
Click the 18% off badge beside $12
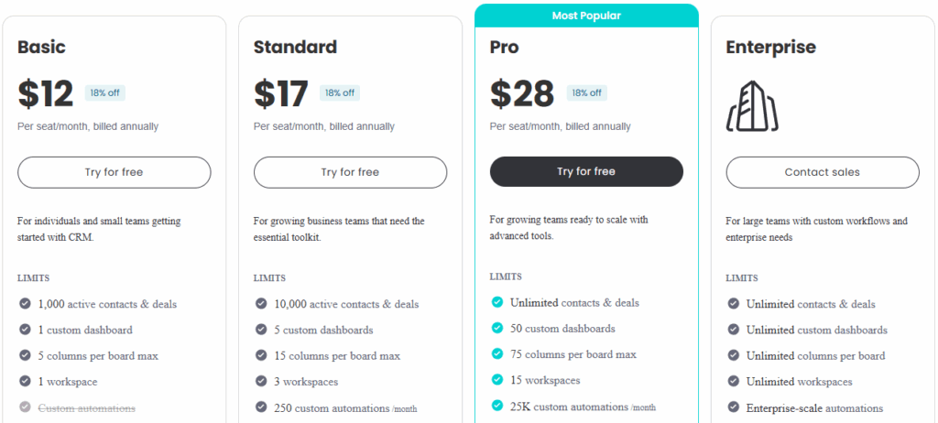[104, 92]
